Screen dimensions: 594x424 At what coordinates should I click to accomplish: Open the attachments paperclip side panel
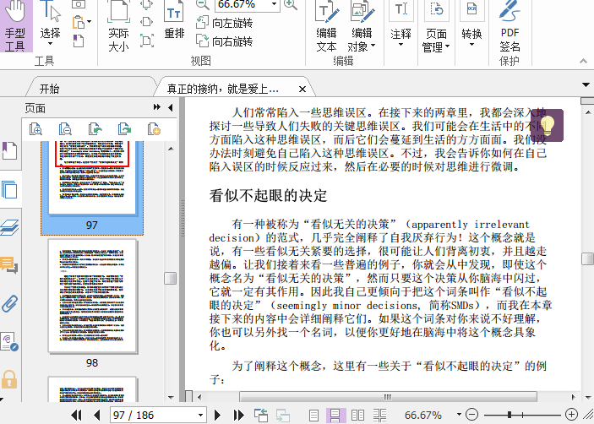tap(10, 303)
